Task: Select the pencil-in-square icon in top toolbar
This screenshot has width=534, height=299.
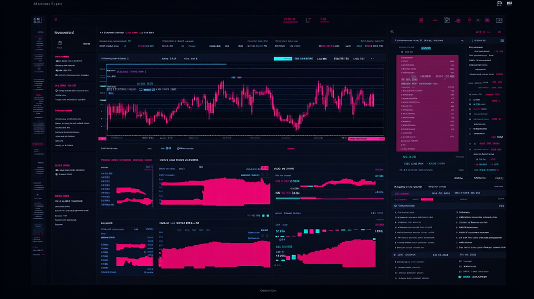Action: tap(446, 20)
